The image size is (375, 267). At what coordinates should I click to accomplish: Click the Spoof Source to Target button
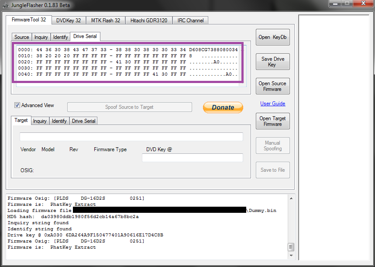point(129,107)
